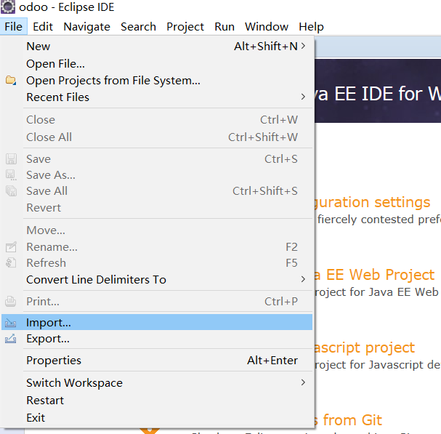Choose Convert Line Delimiters To entry
The image size is (441, 434).
(157, 279)
